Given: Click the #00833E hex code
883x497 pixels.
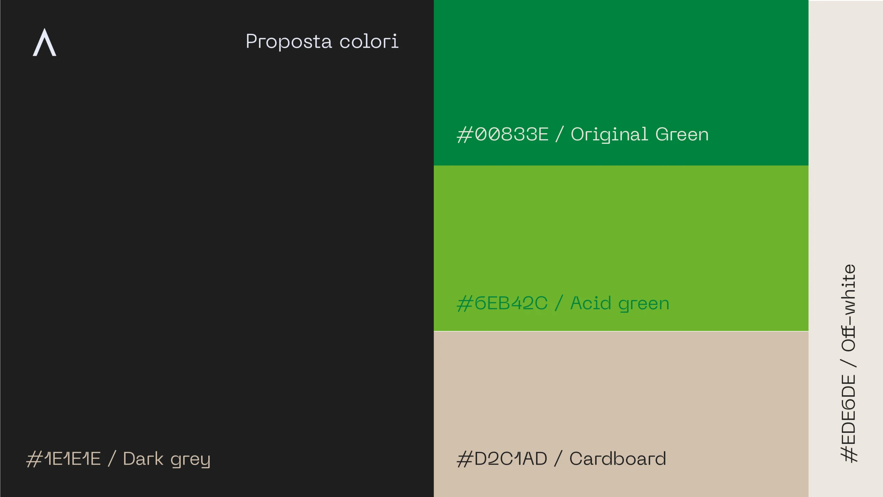Looking at the screenshot, I should point(503,134).
